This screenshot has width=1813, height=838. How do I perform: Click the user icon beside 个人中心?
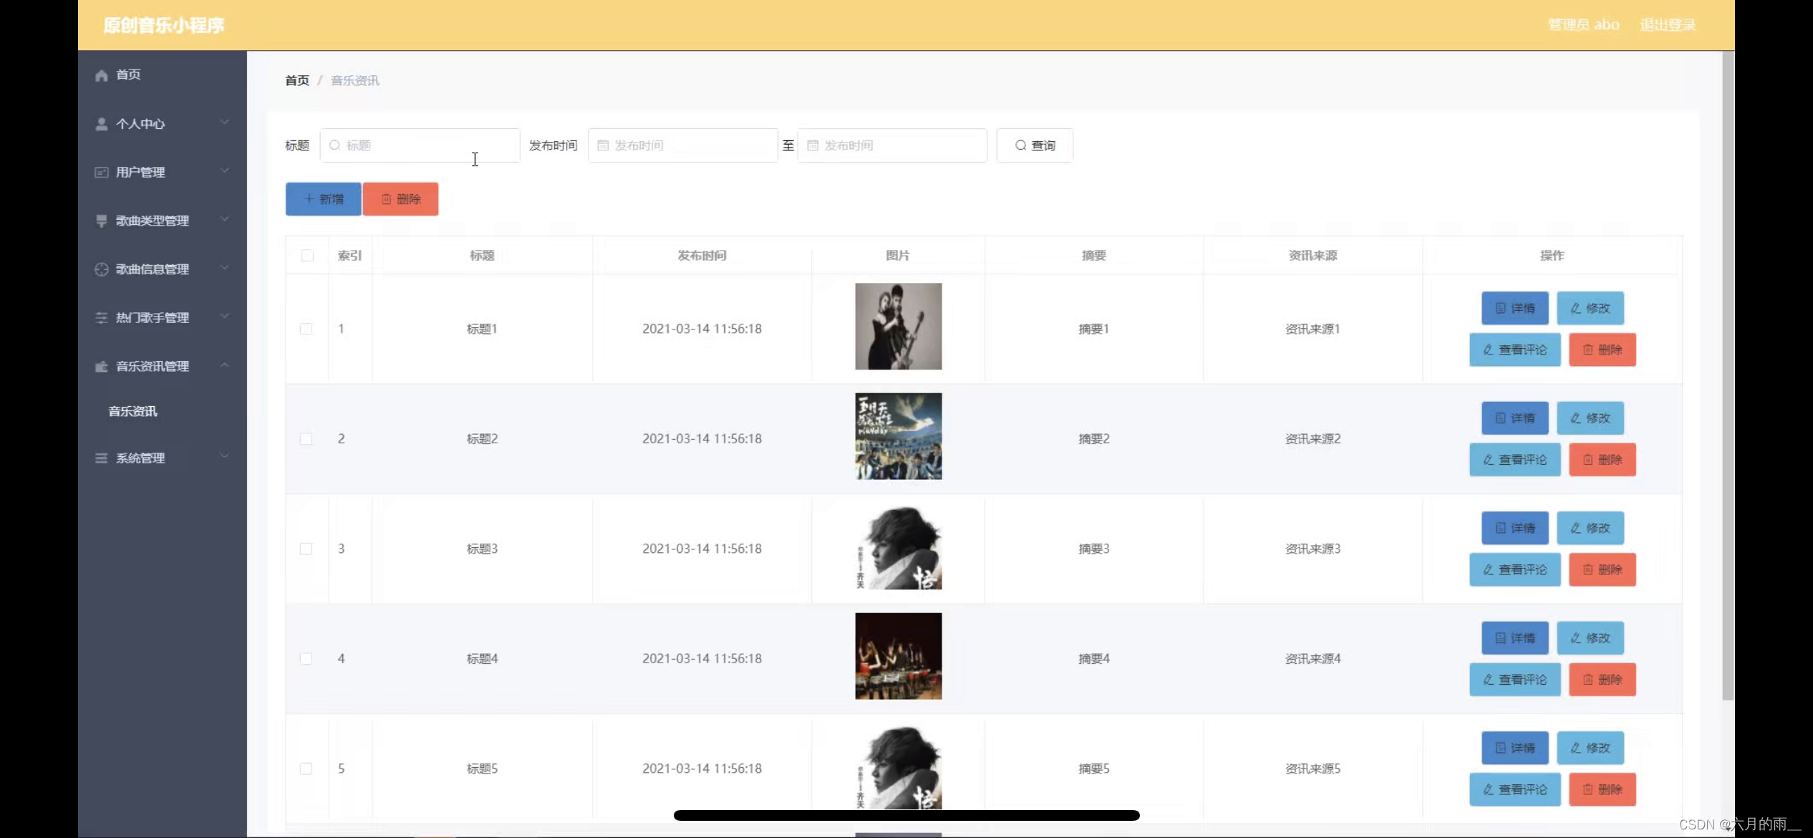point(101,124)
